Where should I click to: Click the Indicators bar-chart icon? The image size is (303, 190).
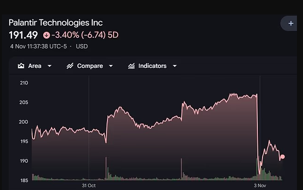pos(132,66)
